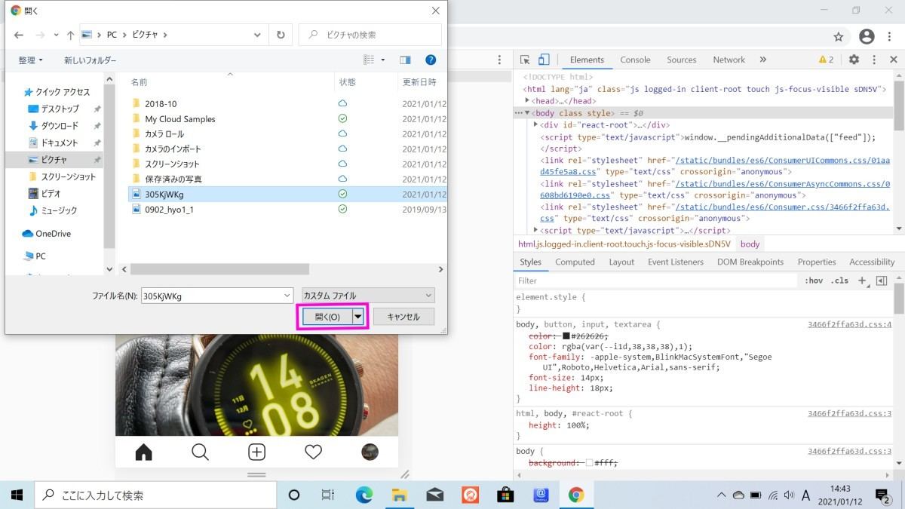Viewport: 905px width, 509px height.
Task: Expand the head element node
Action: (x=529, y=101)
